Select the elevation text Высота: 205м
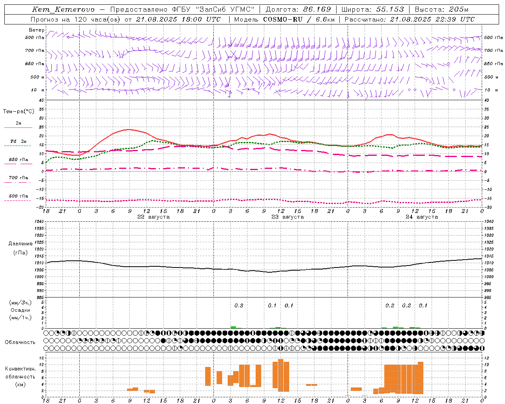 coord(441,9)
